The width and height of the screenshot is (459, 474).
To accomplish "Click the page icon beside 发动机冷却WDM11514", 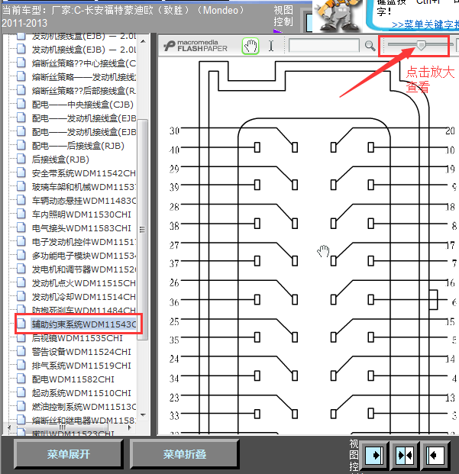I will [x=21, y=296].
